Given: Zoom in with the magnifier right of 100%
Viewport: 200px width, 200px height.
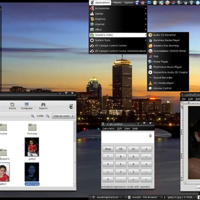Looking at the screenshot, I should tap(47, 116).
